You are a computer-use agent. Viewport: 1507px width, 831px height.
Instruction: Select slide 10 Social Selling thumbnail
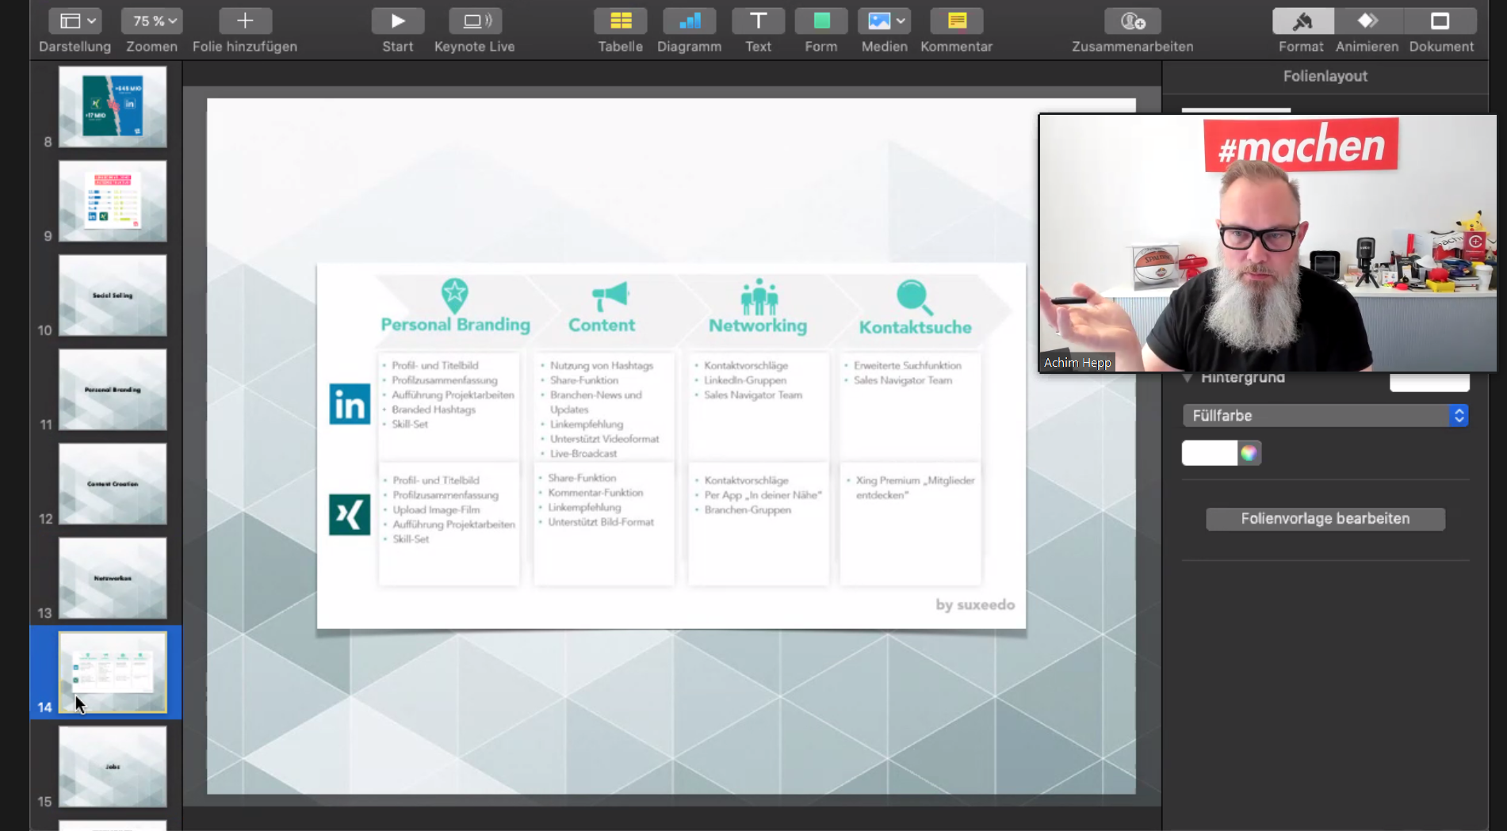coord(113,295)
